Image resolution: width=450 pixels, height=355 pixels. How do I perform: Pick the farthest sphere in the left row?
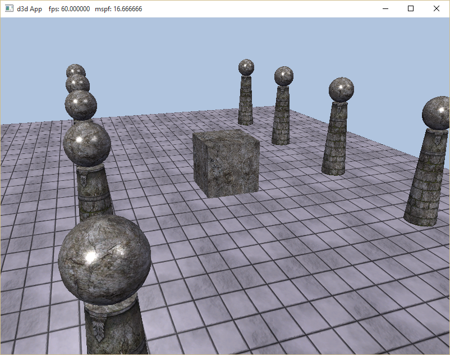pos(75,70)
